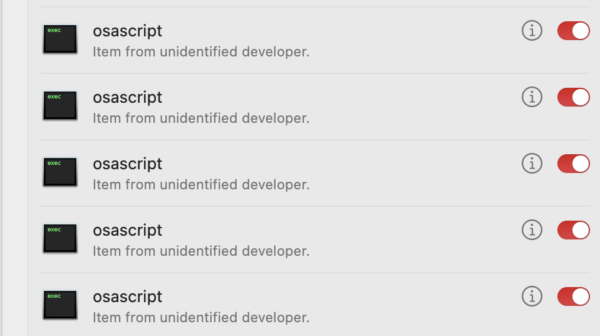600x336 pixels.
Task: Select the first osascript row title
Action: coord(127,31)
